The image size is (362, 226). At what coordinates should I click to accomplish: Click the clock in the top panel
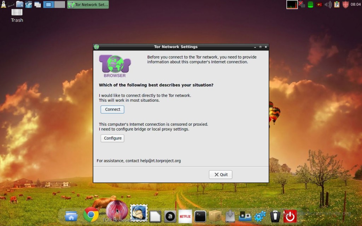point(356,5)
